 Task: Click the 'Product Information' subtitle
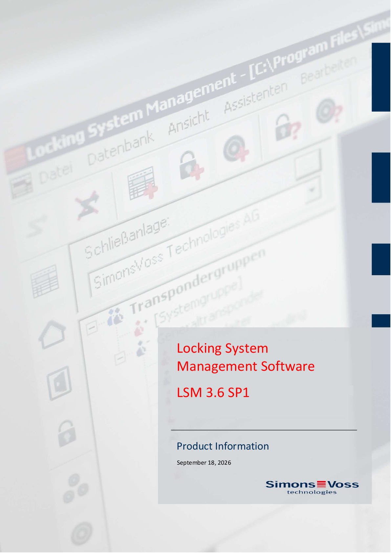tap(223, 447)
